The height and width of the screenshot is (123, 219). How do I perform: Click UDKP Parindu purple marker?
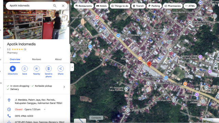point(197,95)
